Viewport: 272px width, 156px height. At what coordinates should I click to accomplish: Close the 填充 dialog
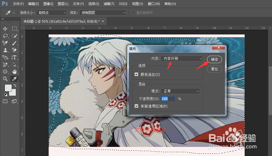218,47
